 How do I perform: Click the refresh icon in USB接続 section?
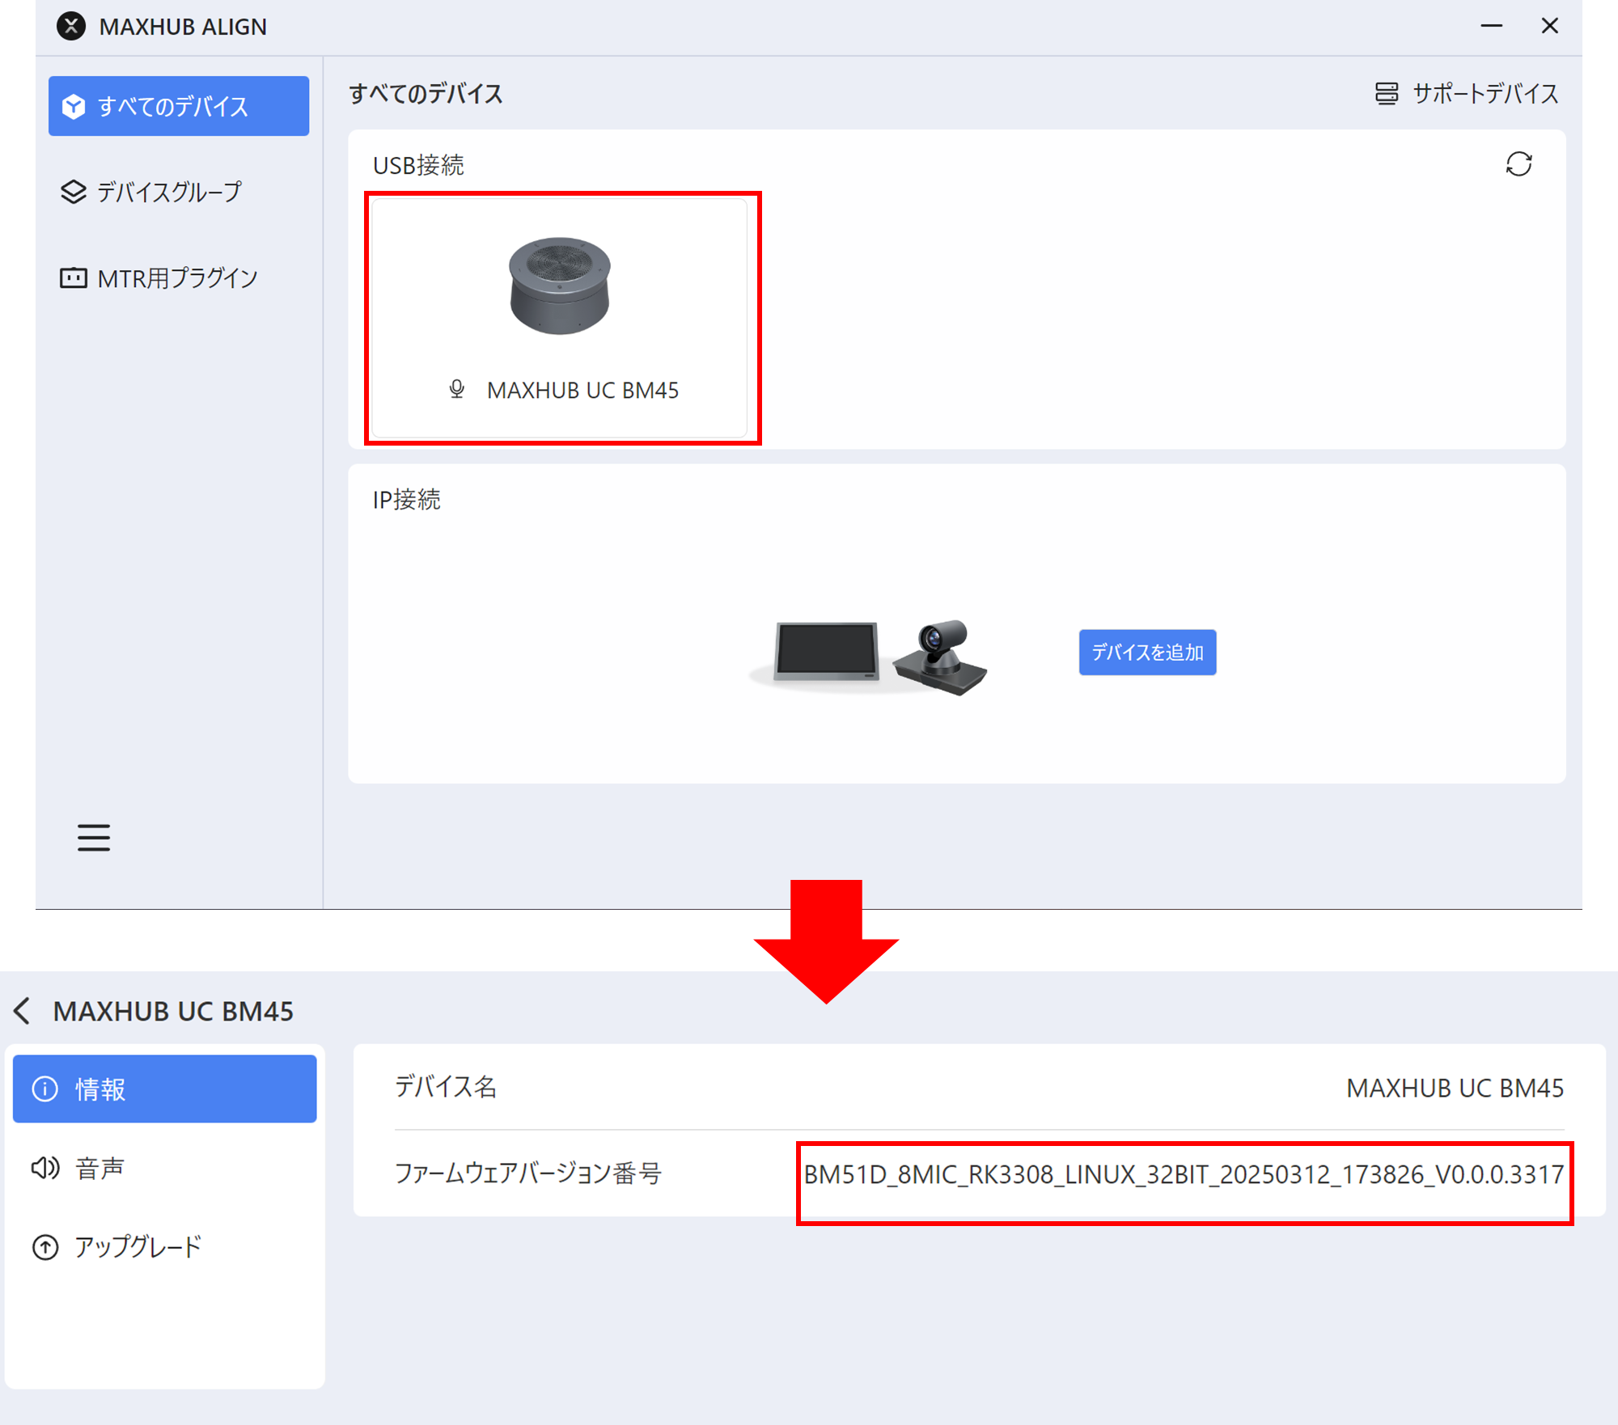coord(1518,164)
